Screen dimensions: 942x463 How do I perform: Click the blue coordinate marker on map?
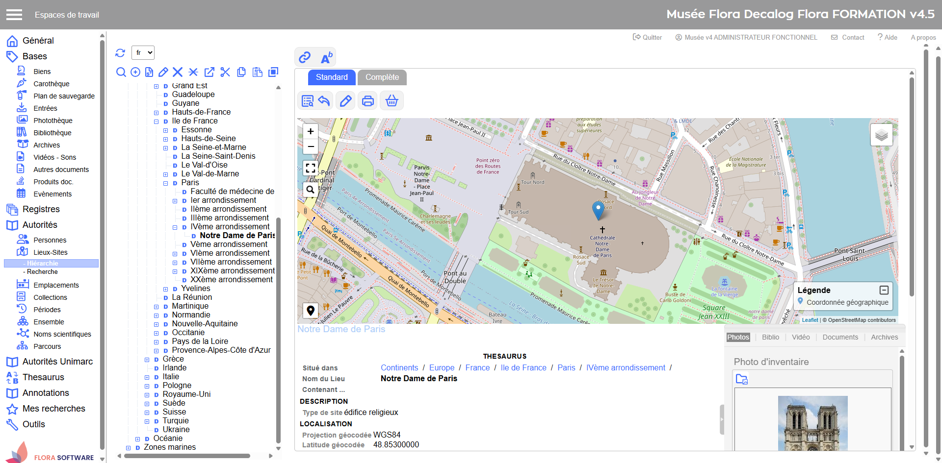pos(598,210)
